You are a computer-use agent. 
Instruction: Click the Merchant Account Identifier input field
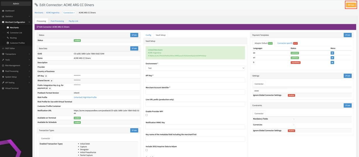point(195,92)
